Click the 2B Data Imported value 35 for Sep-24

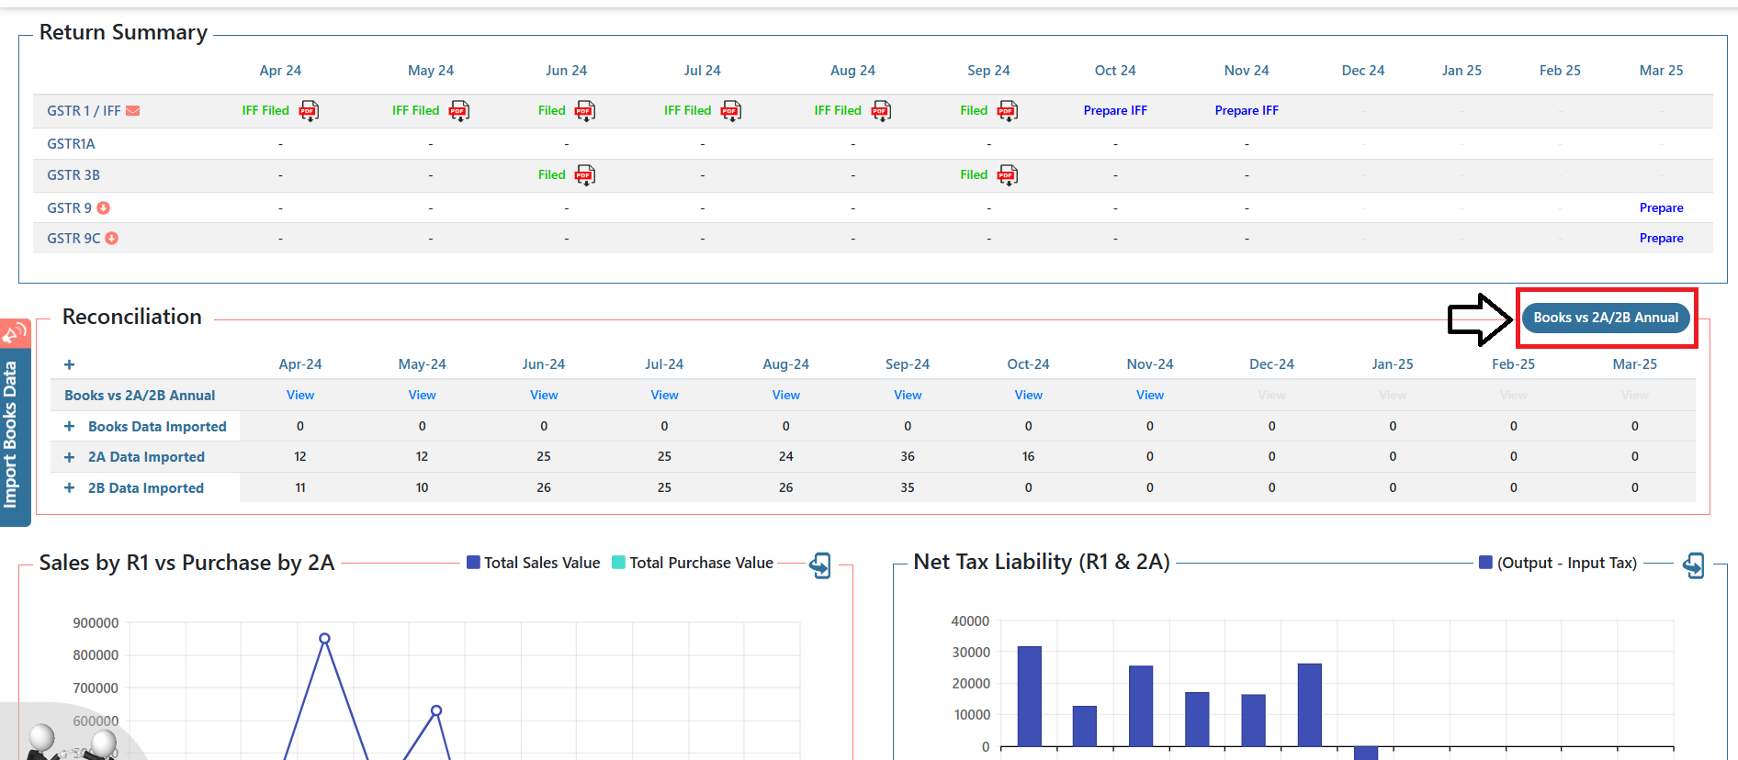[x=908, y=488]
